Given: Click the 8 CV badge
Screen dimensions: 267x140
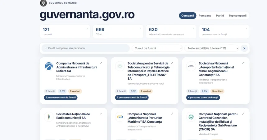Looking at the screenshot, I should coord(62,91).
